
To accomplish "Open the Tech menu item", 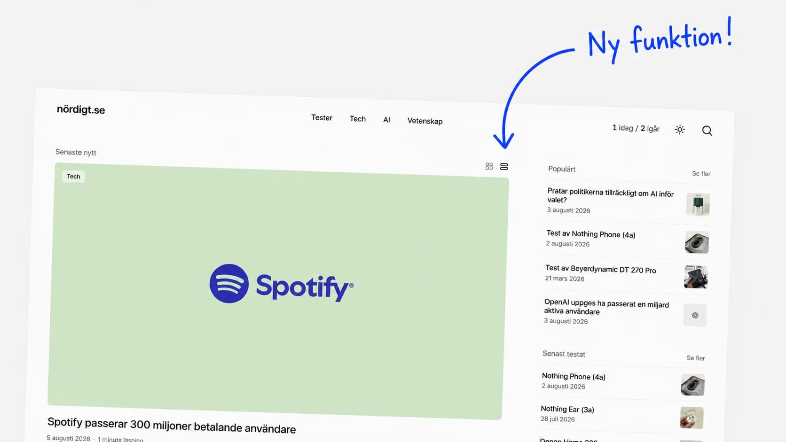I will click(x=358, y=119).
